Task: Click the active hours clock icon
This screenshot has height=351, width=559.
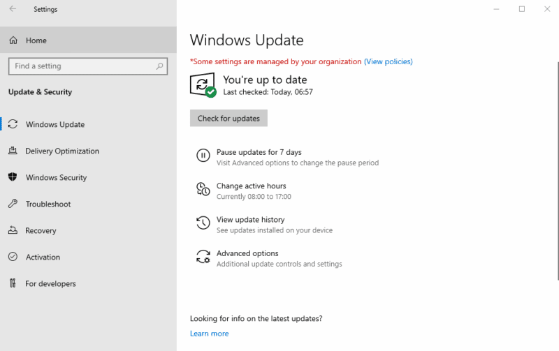Action: 203,189
